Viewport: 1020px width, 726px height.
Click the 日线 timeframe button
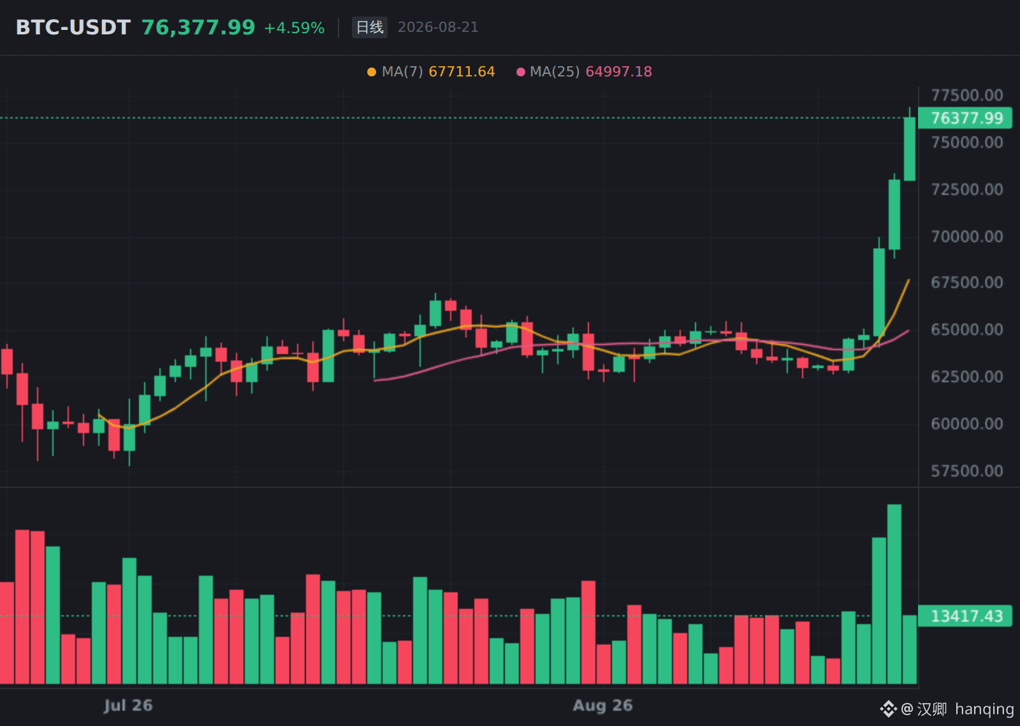click(370, 27)
